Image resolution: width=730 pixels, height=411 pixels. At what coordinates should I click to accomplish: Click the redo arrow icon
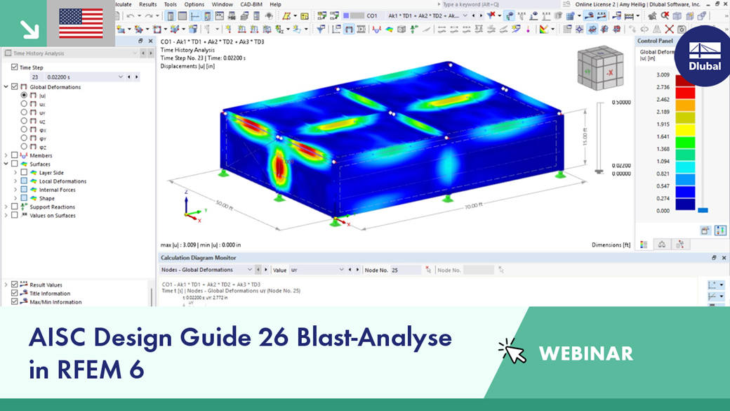point(149,16)
